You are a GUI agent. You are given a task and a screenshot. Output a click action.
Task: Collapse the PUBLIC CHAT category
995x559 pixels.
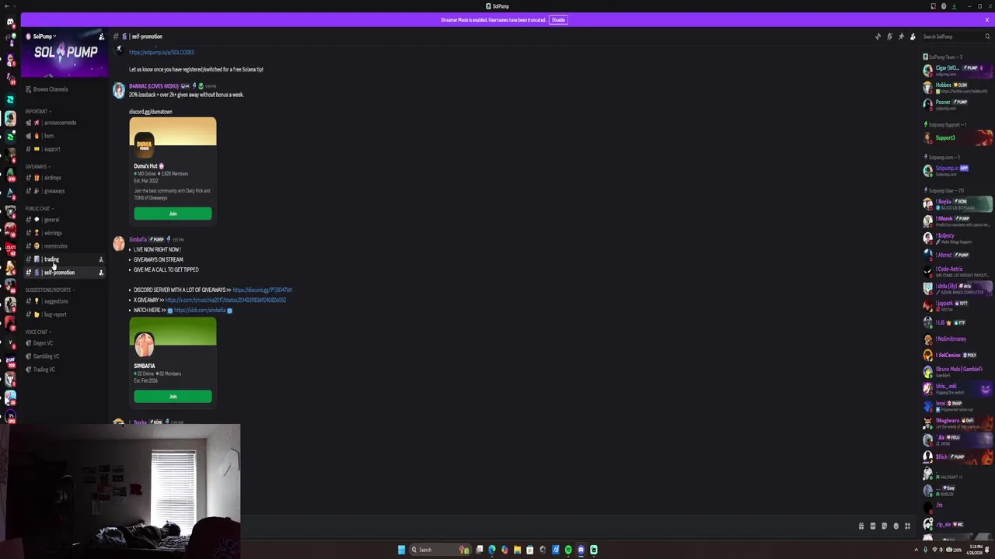pos(39,209)
